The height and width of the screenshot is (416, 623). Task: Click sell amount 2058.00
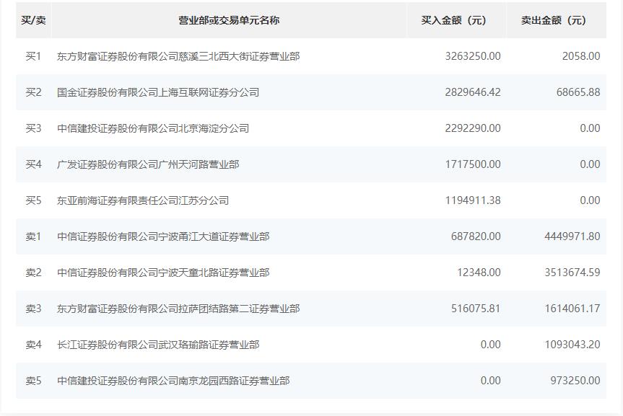point(581,56)
